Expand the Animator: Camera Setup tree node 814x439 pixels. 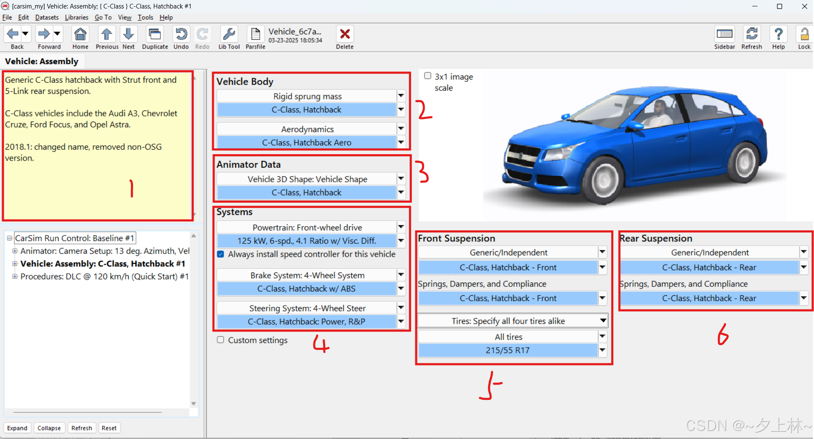tap(15, 251)
